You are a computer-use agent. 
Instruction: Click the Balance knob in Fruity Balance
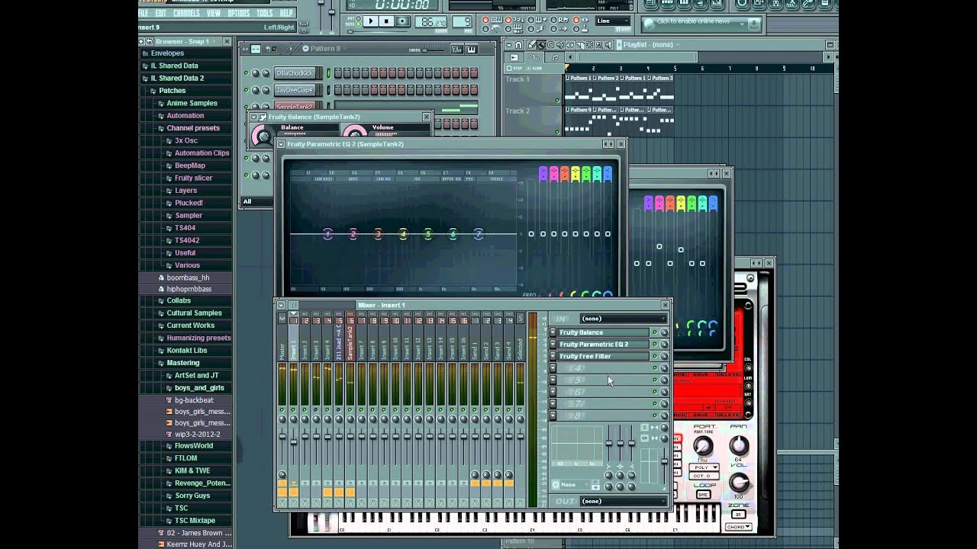(x=263, y=137)
